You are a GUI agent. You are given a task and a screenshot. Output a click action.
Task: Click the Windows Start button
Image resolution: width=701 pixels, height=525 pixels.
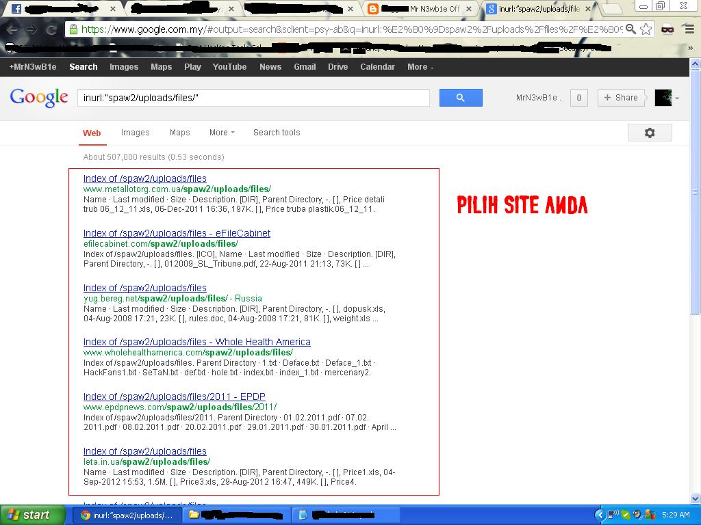click(x=32, y=515)
